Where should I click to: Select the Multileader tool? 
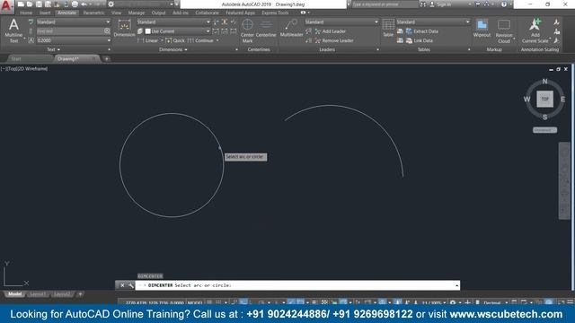pyautogui.click(x=291, y=29)
